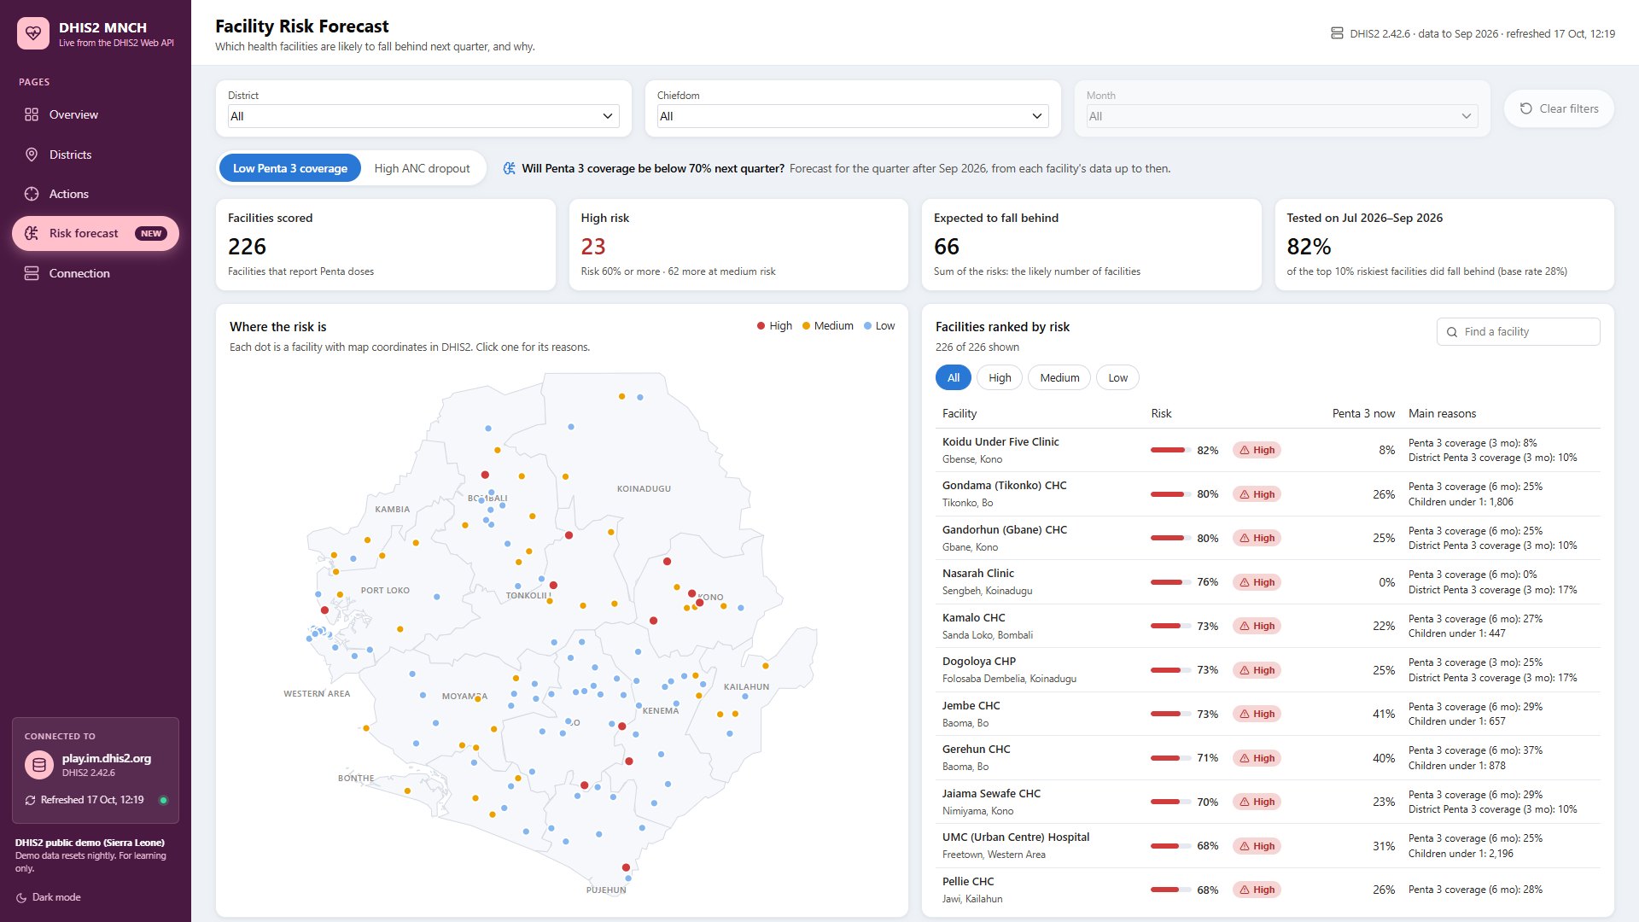
Task: Open UMC (Urban Centre) Hospital row
Action: [1268, 845]
